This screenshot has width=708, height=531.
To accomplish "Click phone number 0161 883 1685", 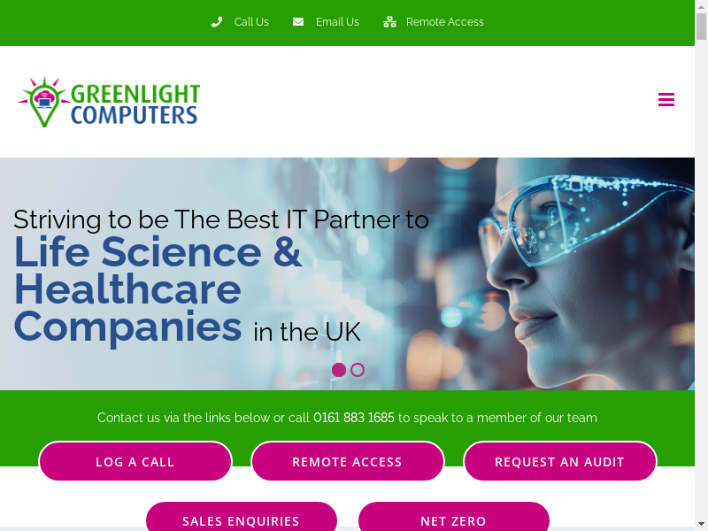I will click(x=353, y=418).
